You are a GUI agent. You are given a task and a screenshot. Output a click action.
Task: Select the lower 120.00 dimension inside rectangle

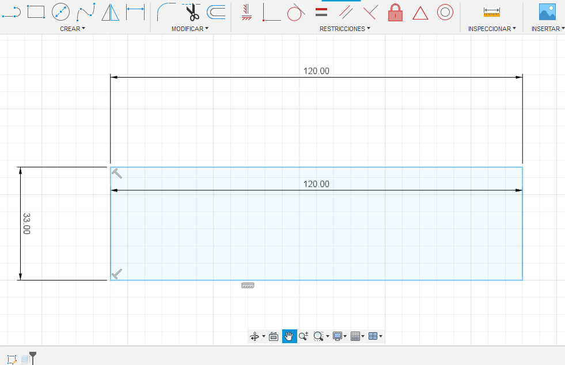point(316,184)
